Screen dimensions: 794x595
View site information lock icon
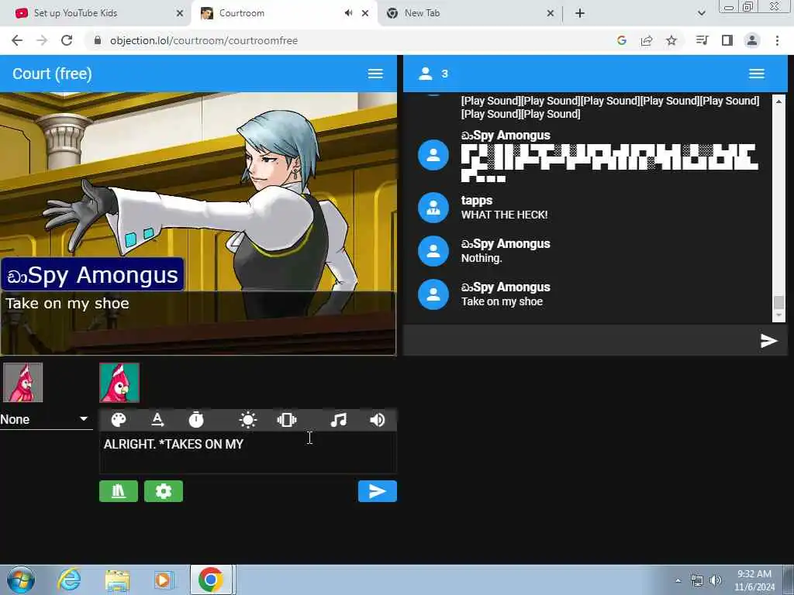coord(98,40)
